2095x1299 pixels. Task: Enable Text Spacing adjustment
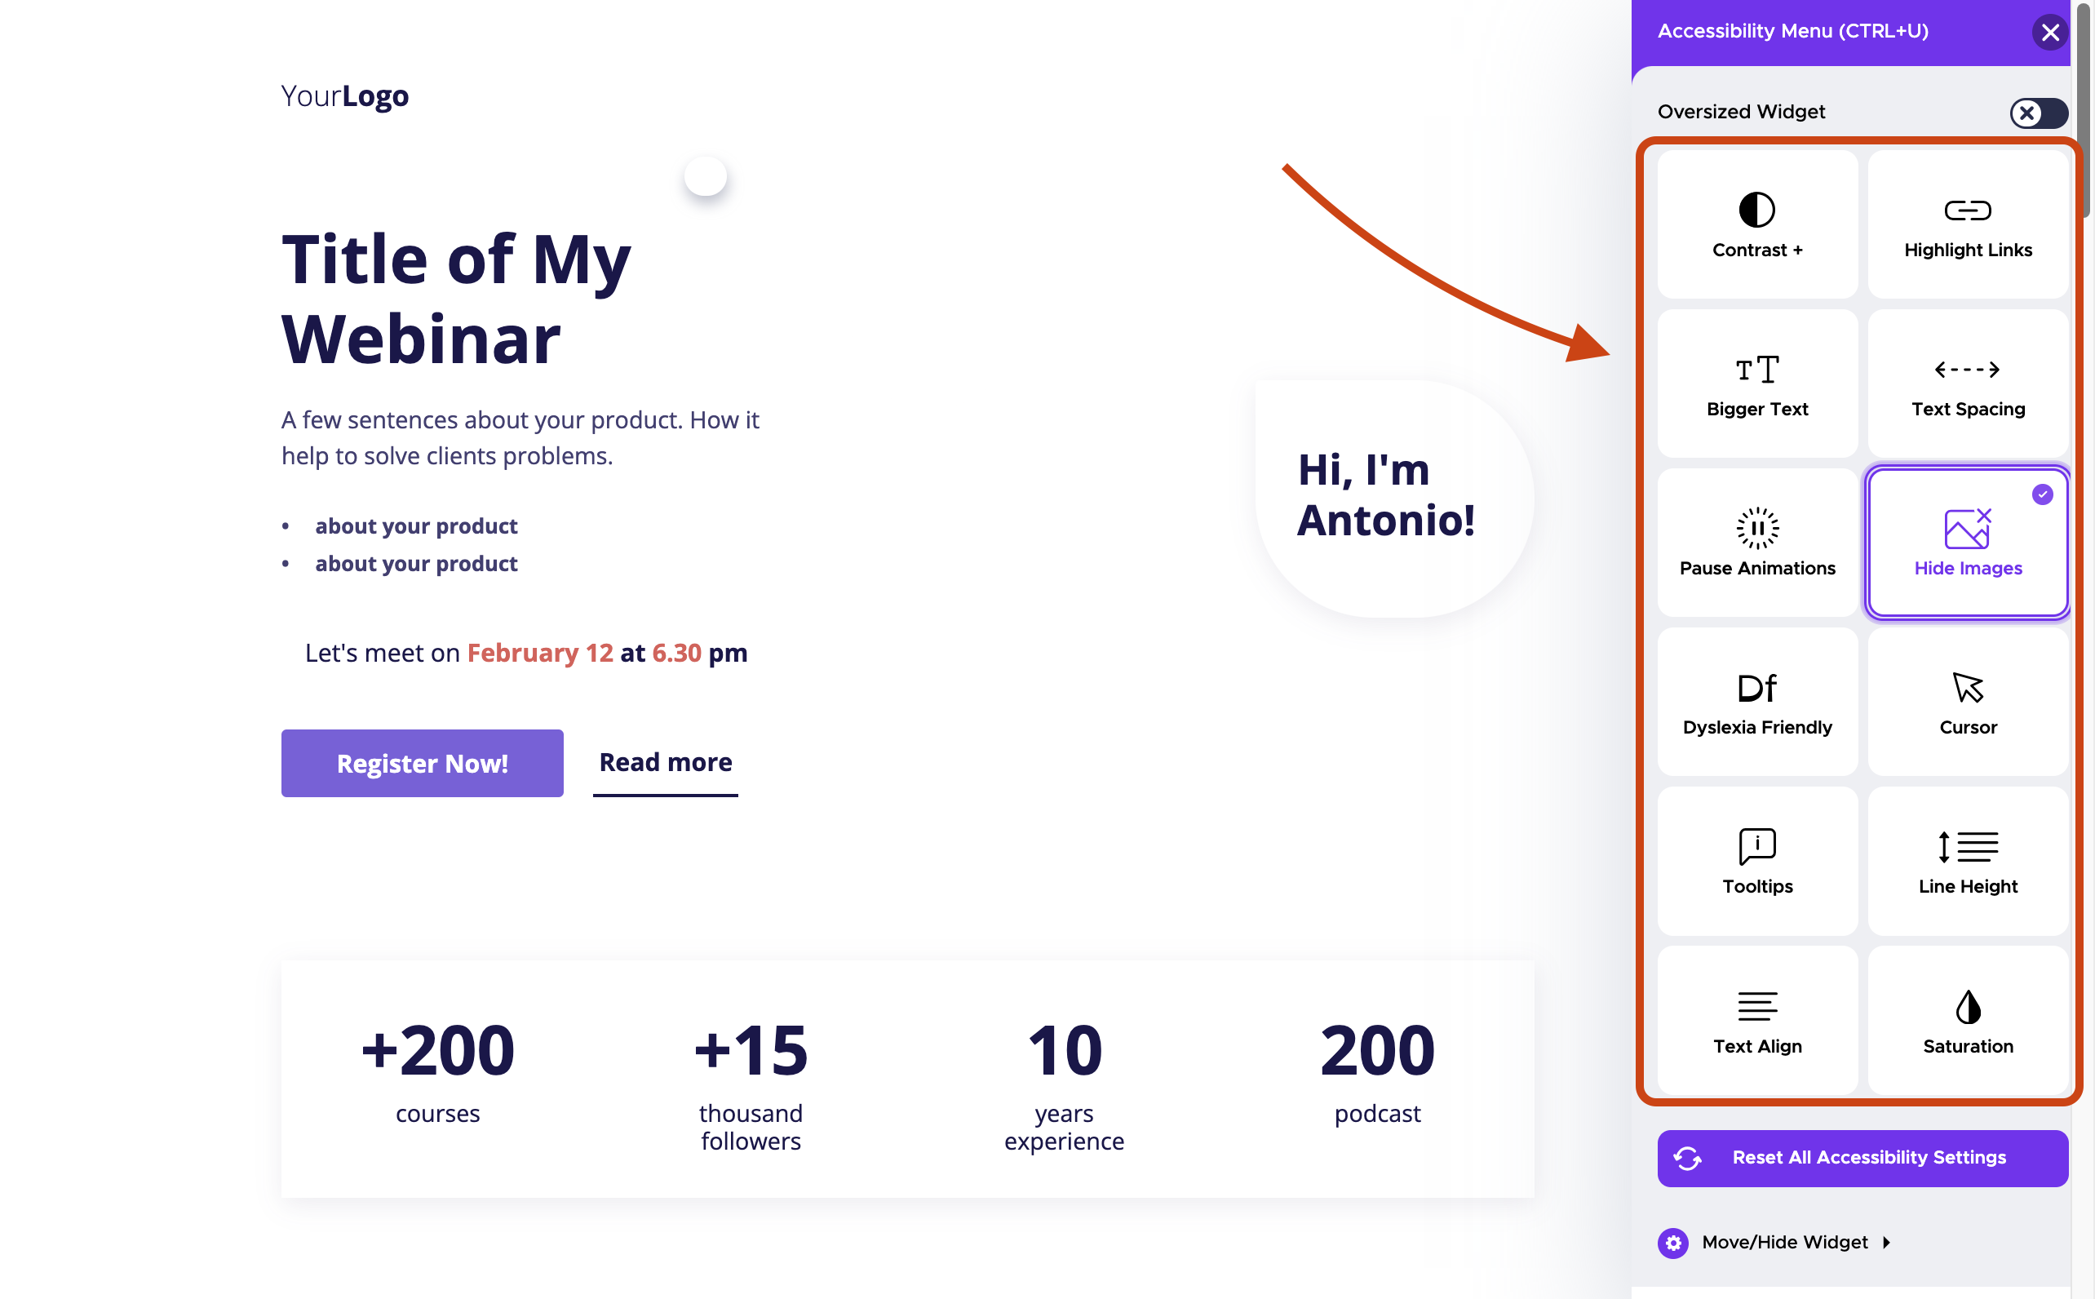pyautogui.click(x=1966, y=383)
